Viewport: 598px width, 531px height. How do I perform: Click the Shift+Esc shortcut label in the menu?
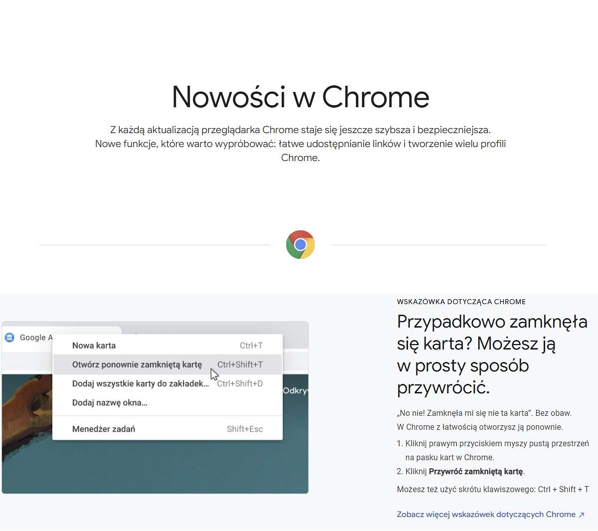[x=245, y=429]
